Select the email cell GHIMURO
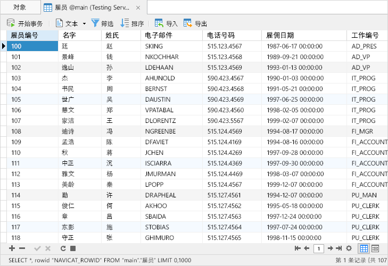 click(x=171, y=238)
